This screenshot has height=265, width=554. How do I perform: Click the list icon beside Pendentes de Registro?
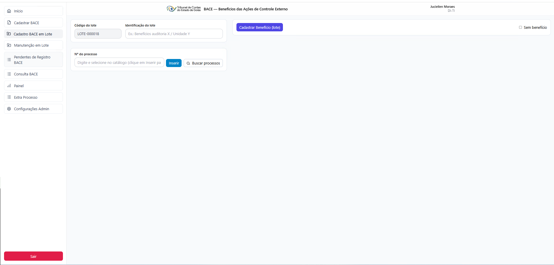9,60
